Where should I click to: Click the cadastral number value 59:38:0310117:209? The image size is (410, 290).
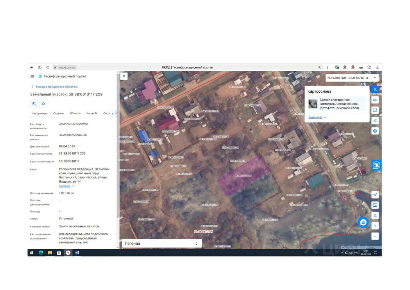tap(72, 153)
